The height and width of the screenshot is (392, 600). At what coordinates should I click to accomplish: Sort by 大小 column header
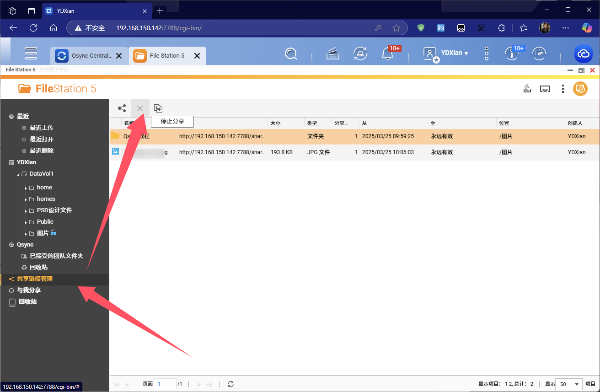pos(275,123)
